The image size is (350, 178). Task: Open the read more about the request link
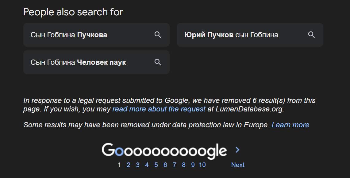click(x=159, y=109)
